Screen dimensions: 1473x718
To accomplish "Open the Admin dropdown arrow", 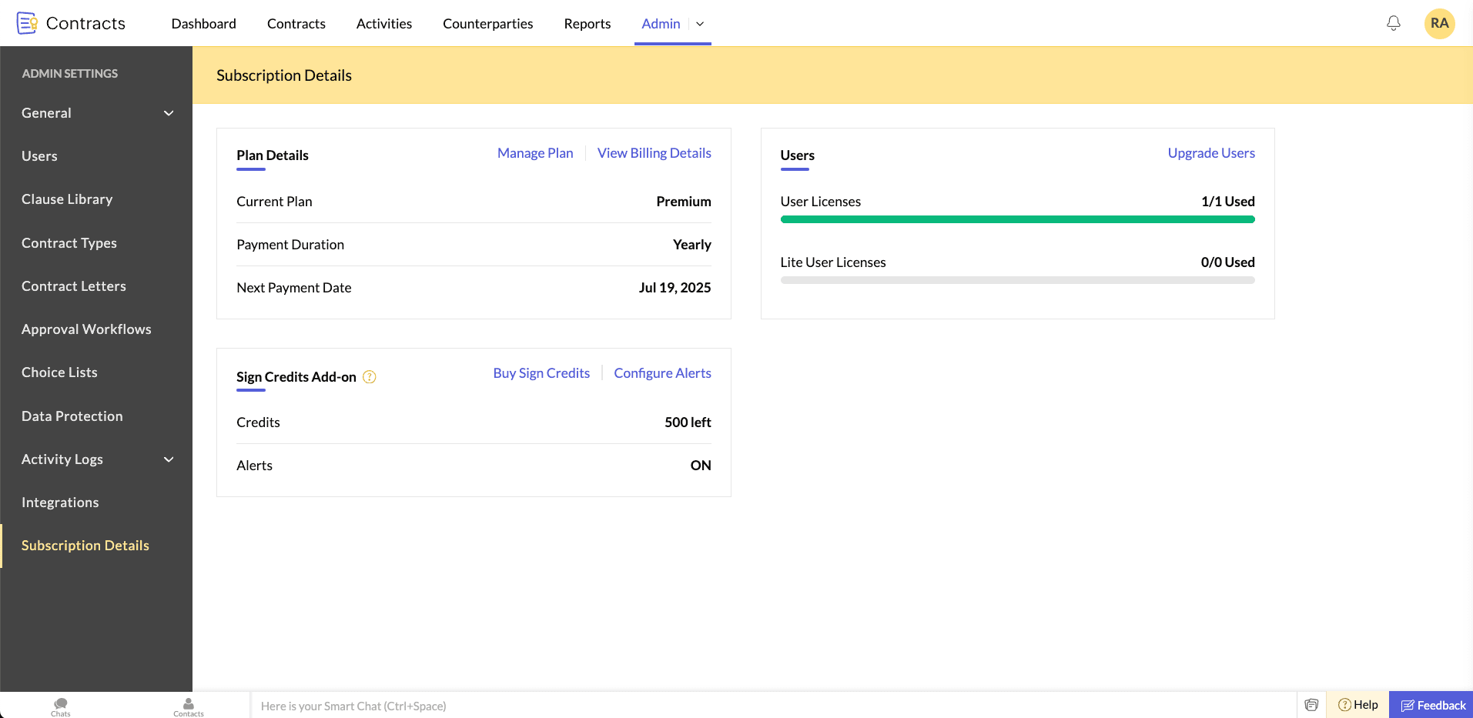I will (700, 24).
